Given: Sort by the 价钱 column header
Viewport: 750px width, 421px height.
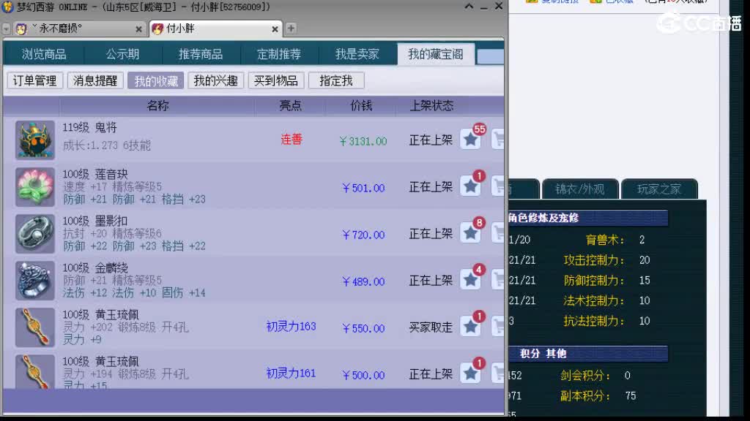Looking at the screenshot, I should (x=361, y=105).
